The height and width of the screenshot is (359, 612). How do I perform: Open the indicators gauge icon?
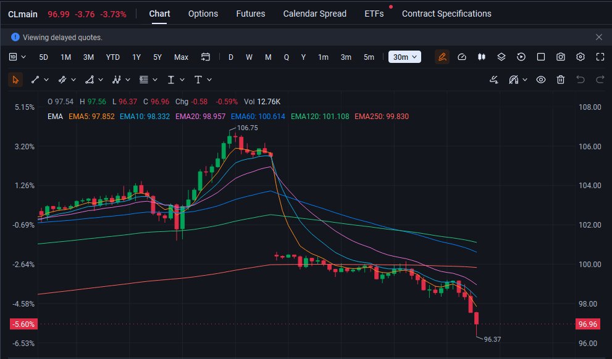(462, 57)
